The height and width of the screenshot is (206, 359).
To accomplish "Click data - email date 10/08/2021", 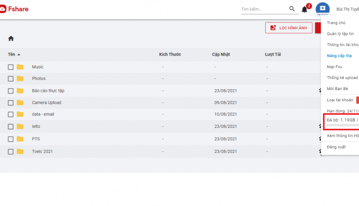I will [x=225, y=114].
